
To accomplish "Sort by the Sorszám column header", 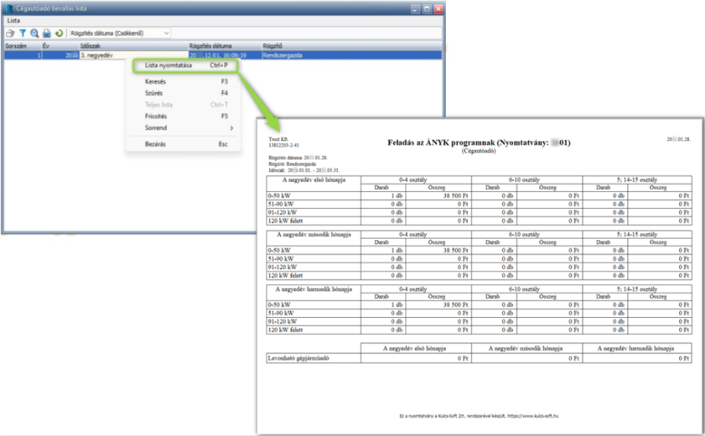I will point(22,46).
